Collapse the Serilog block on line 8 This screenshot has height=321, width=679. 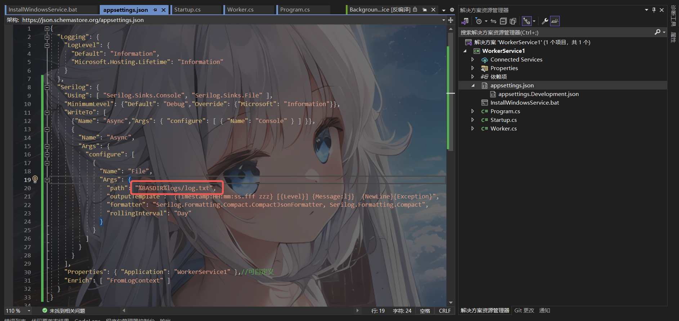[47, 87]
